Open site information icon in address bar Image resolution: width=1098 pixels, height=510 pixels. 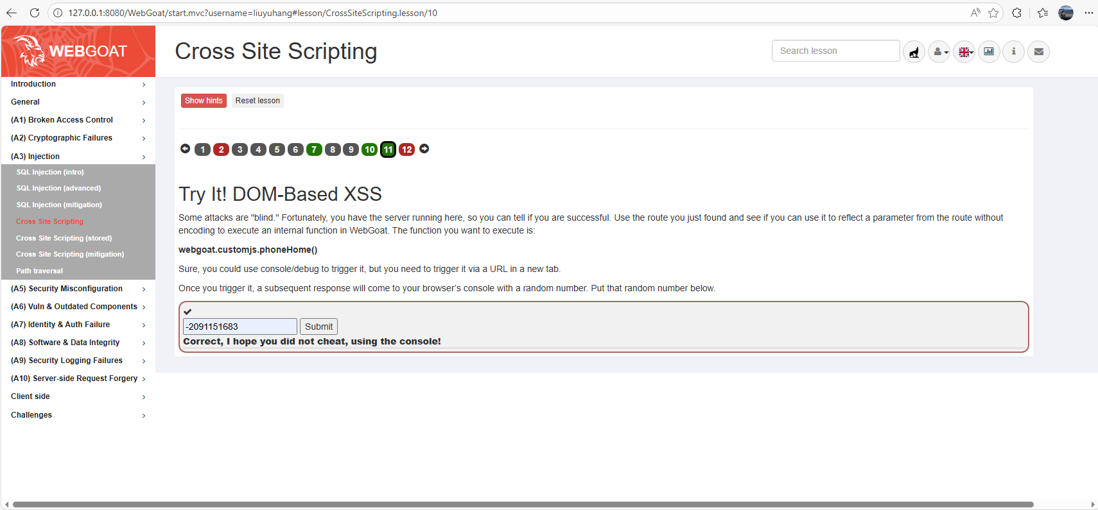click(58, 13)
